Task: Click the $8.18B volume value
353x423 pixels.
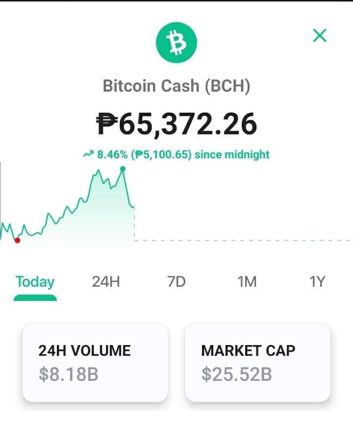Action: (69, 374)
